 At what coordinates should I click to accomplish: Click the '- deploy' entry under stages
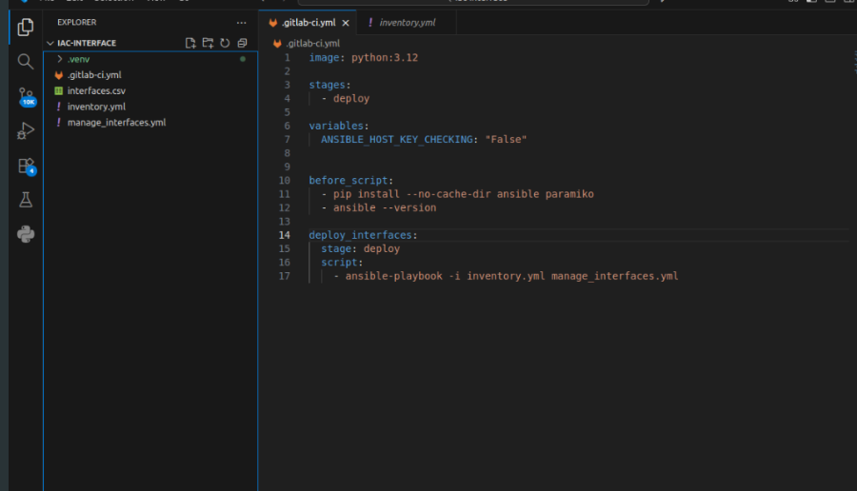pyautogui.click(x=346, y=99)
